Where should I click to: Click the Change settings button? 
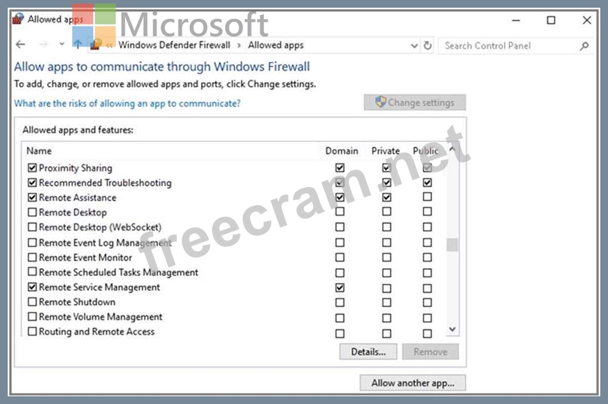tap(414, 103)
